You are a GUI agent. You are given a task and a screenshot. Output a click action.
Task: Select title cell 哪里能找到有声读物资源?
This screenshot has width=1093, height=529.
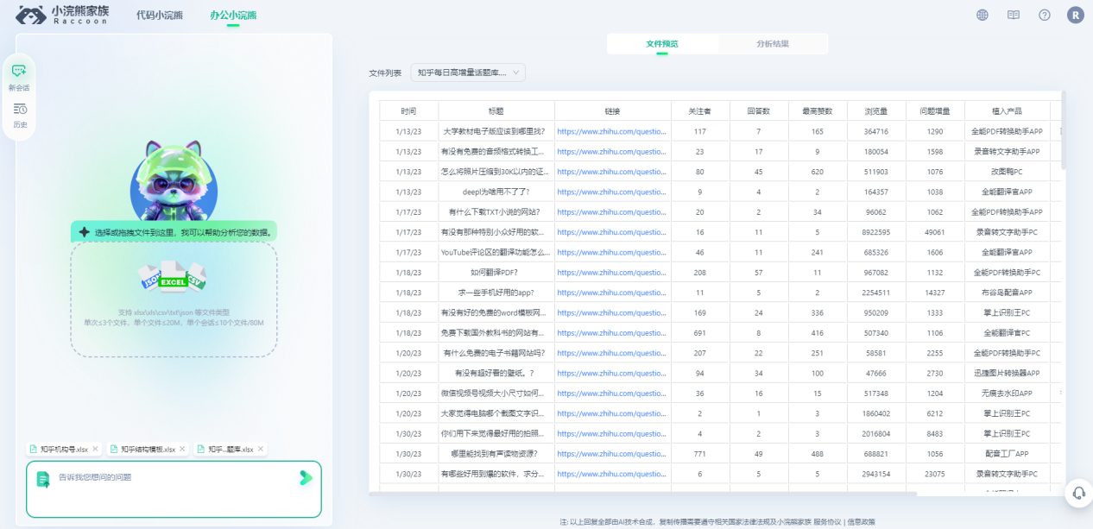point(496,453)
